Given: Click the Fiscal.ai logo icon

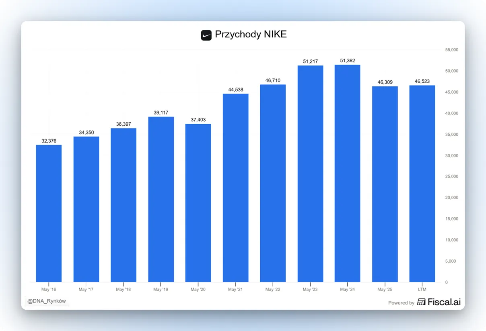Looking at the screenshot, I should coord(421,302).
